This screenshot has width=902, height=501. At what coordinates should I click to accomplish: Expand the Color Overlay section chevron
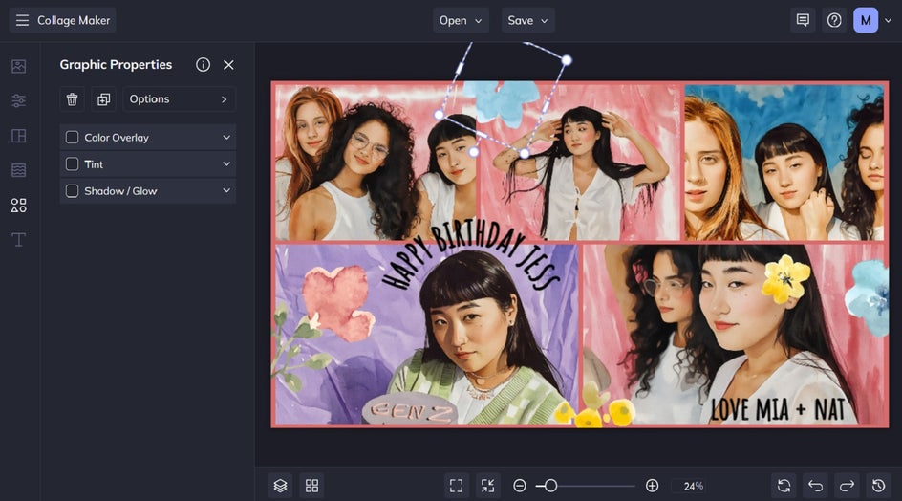coord(226,137)
